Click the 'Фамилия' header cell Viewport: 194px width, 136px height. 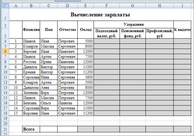coord(31,30)
